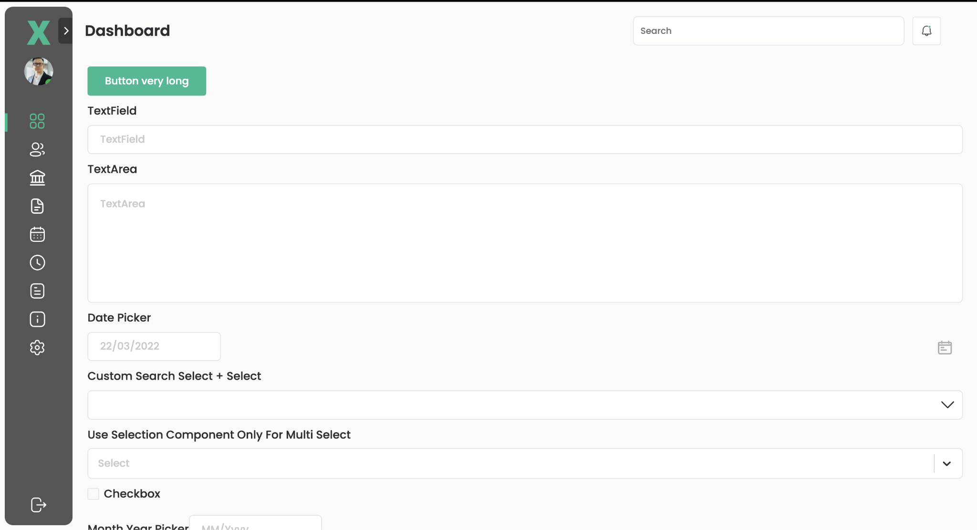
Task: Focus the Search input field
Action: (x=768, y=31)
